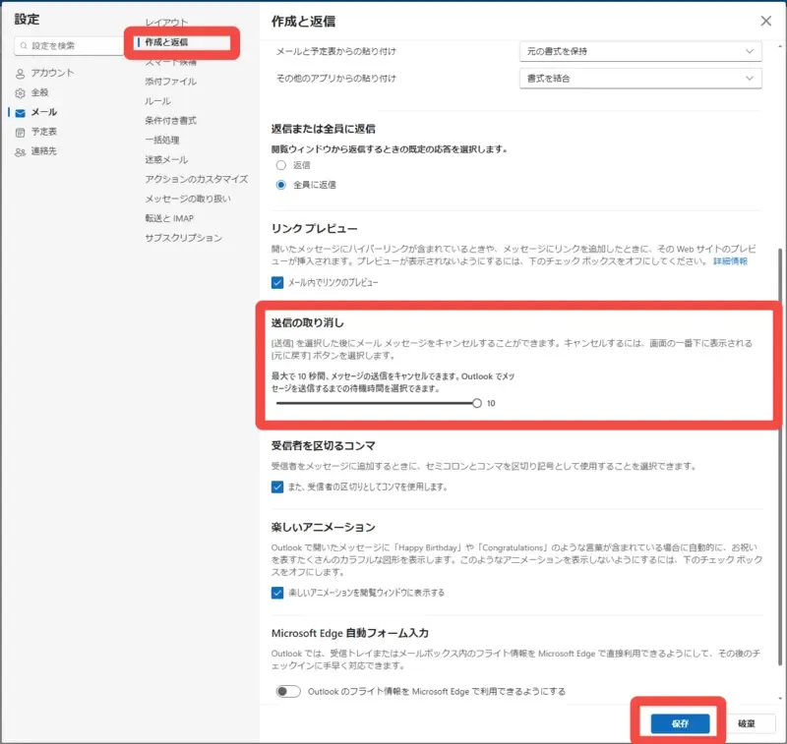Click the リンク プレビュー heading text
This screenshot has width=787, height=744.
(314, 229)
